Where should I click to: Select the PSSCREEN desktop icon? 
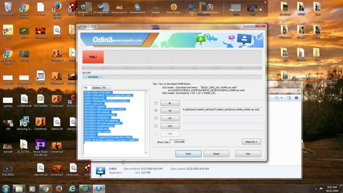(x=8, y=171)
